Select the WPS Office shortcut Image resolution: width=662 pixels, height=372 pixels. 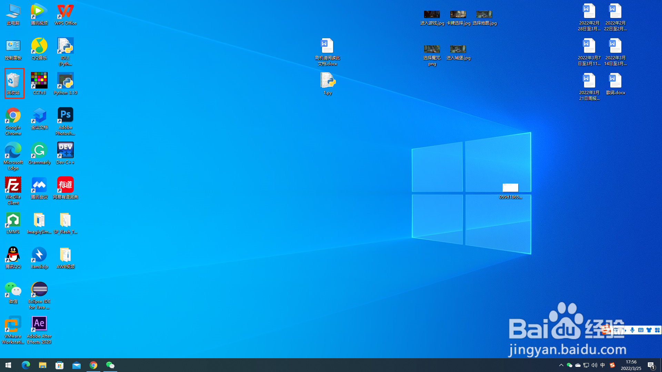[66, 14]
